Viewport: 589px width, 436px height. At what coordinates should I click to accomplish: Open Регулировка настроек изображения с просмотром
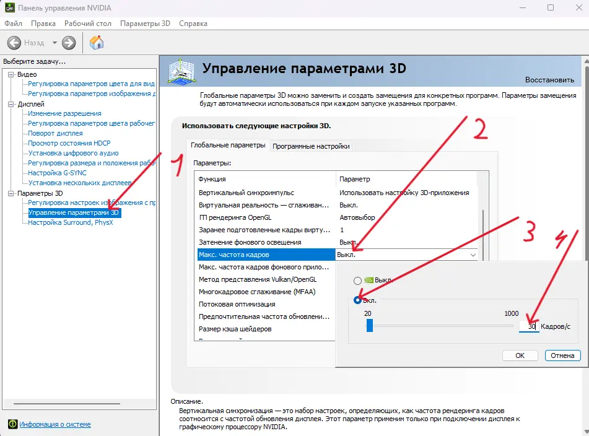92,203
